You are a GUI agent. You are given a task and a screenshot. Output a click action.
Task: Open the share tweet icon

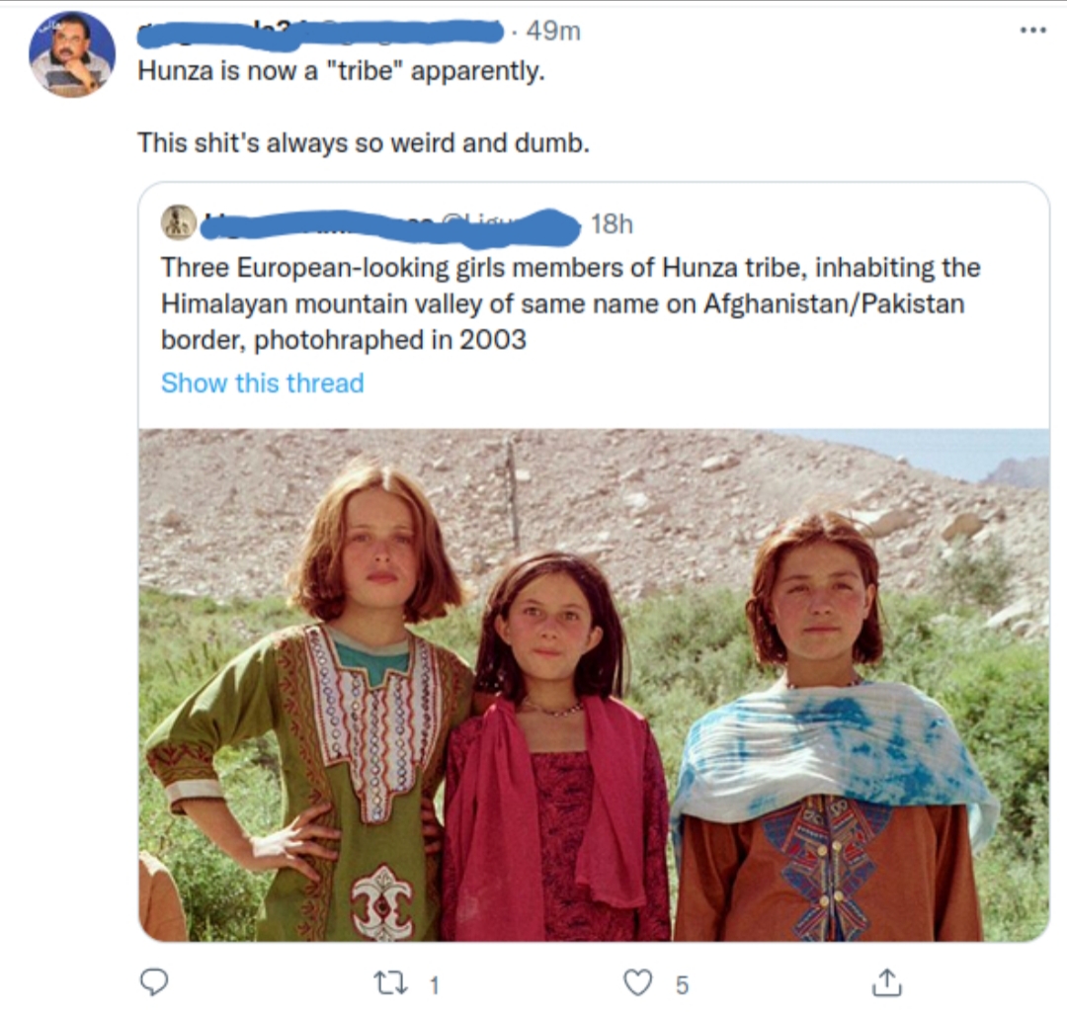tap(886, 982)
